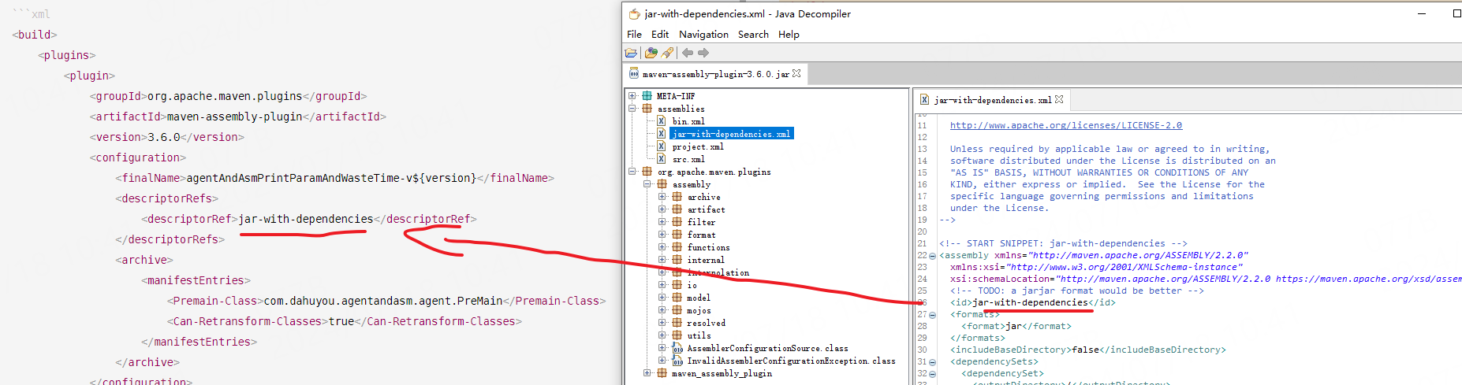1462x385 pixels.
Task: Click the InvalidAssemblerConfigurationException.class file icon
Action: point(677,361)
